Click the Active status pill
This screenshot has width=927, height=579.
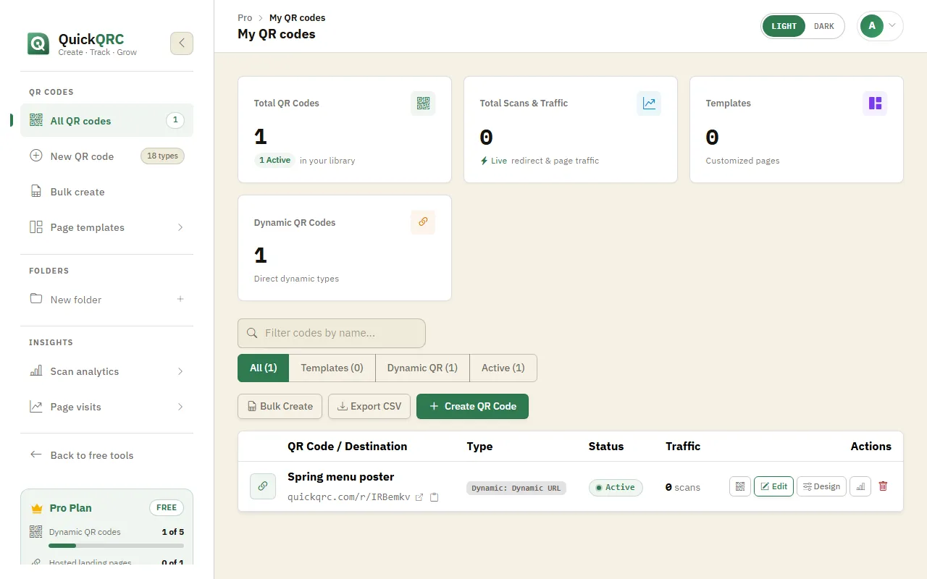click(x=616, y=487)
